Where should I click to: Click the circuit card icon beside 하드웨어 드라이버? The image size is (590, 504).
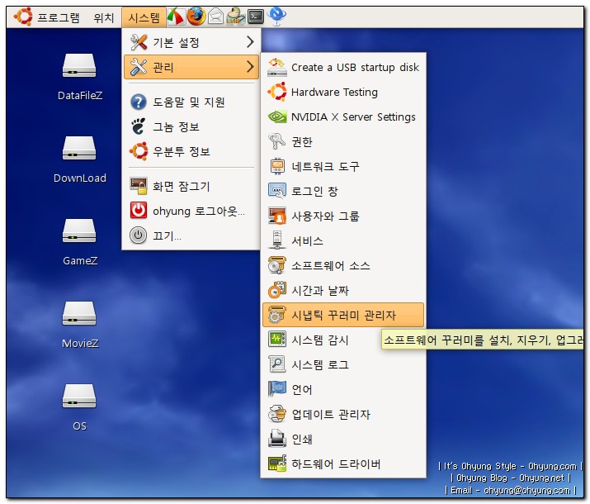[277, 464]
